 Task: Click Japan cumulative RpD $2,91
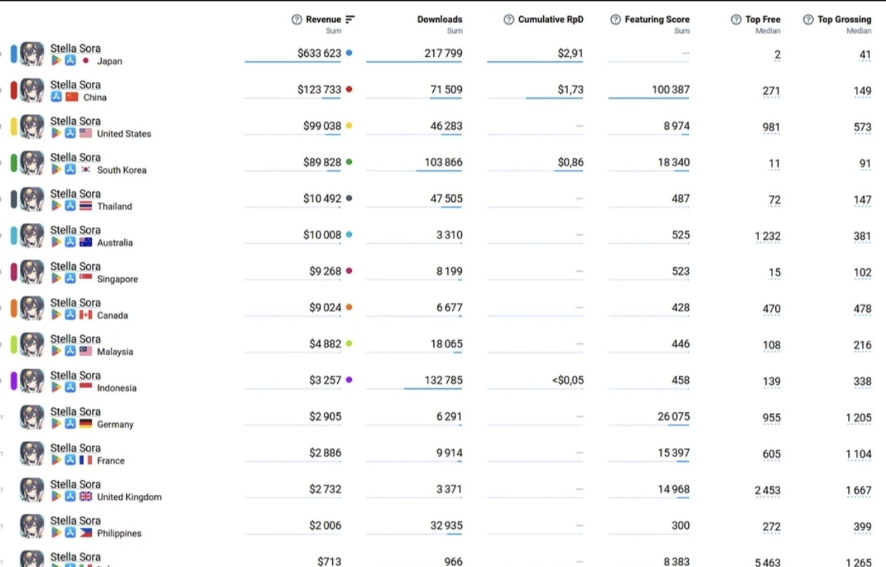pos(571,53)
